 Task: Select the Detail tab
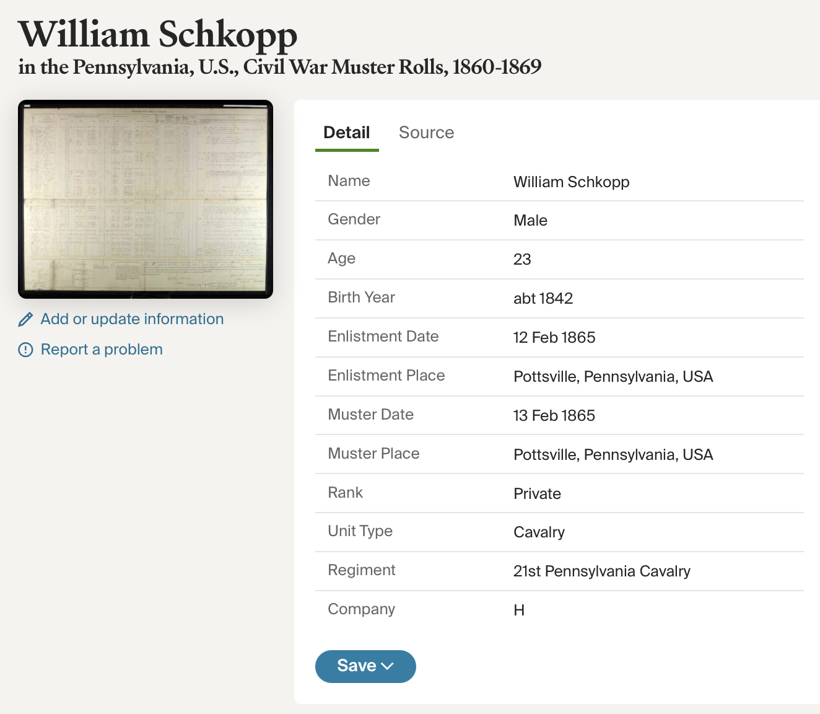346,133
